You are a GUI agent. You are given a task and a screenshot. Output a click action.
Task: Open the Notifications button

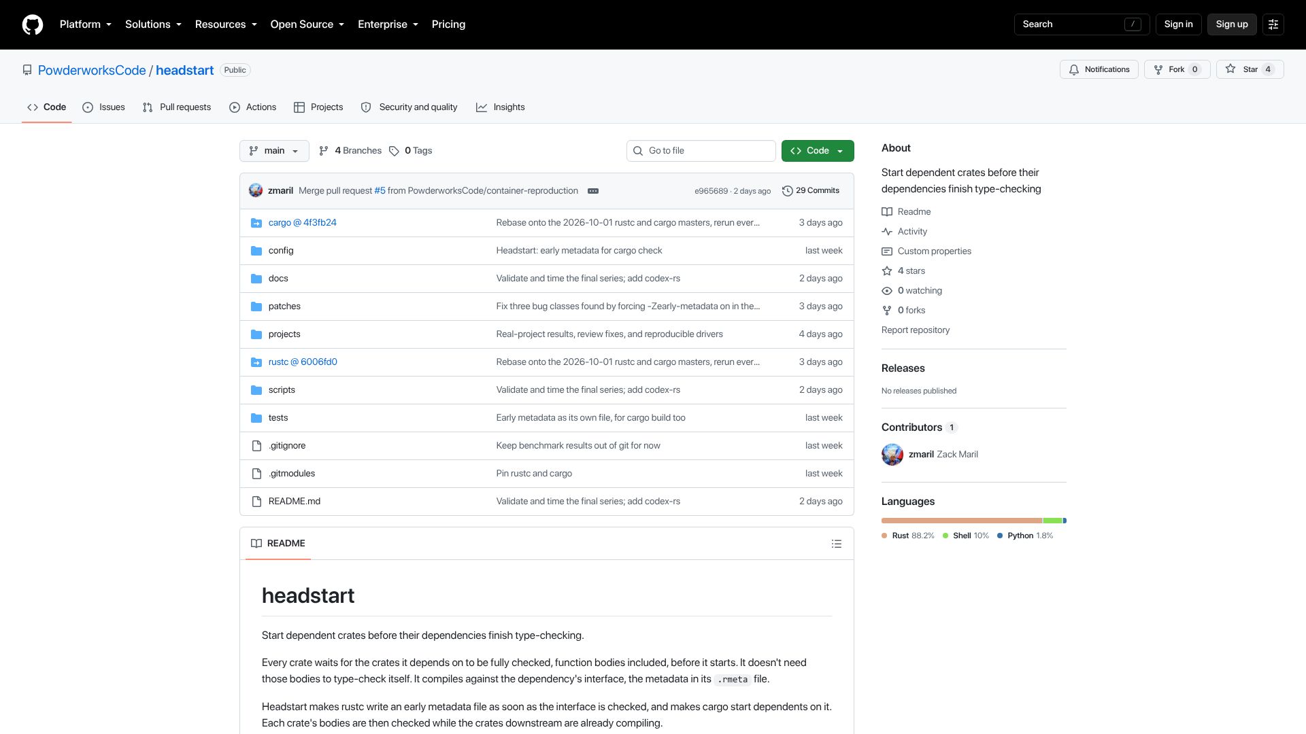point(1099,69)
